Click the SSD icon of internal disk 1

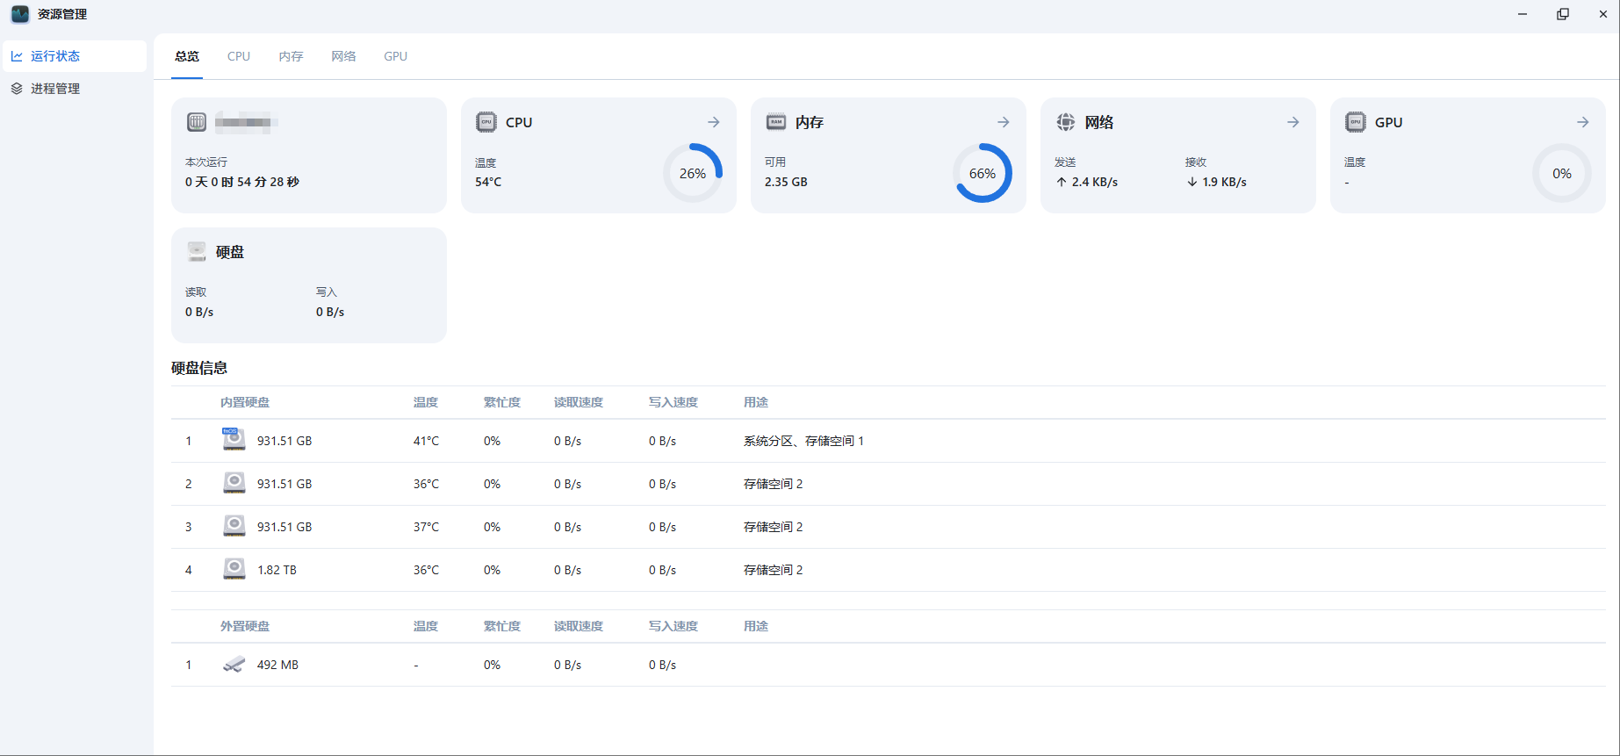(x=234, y=439)
